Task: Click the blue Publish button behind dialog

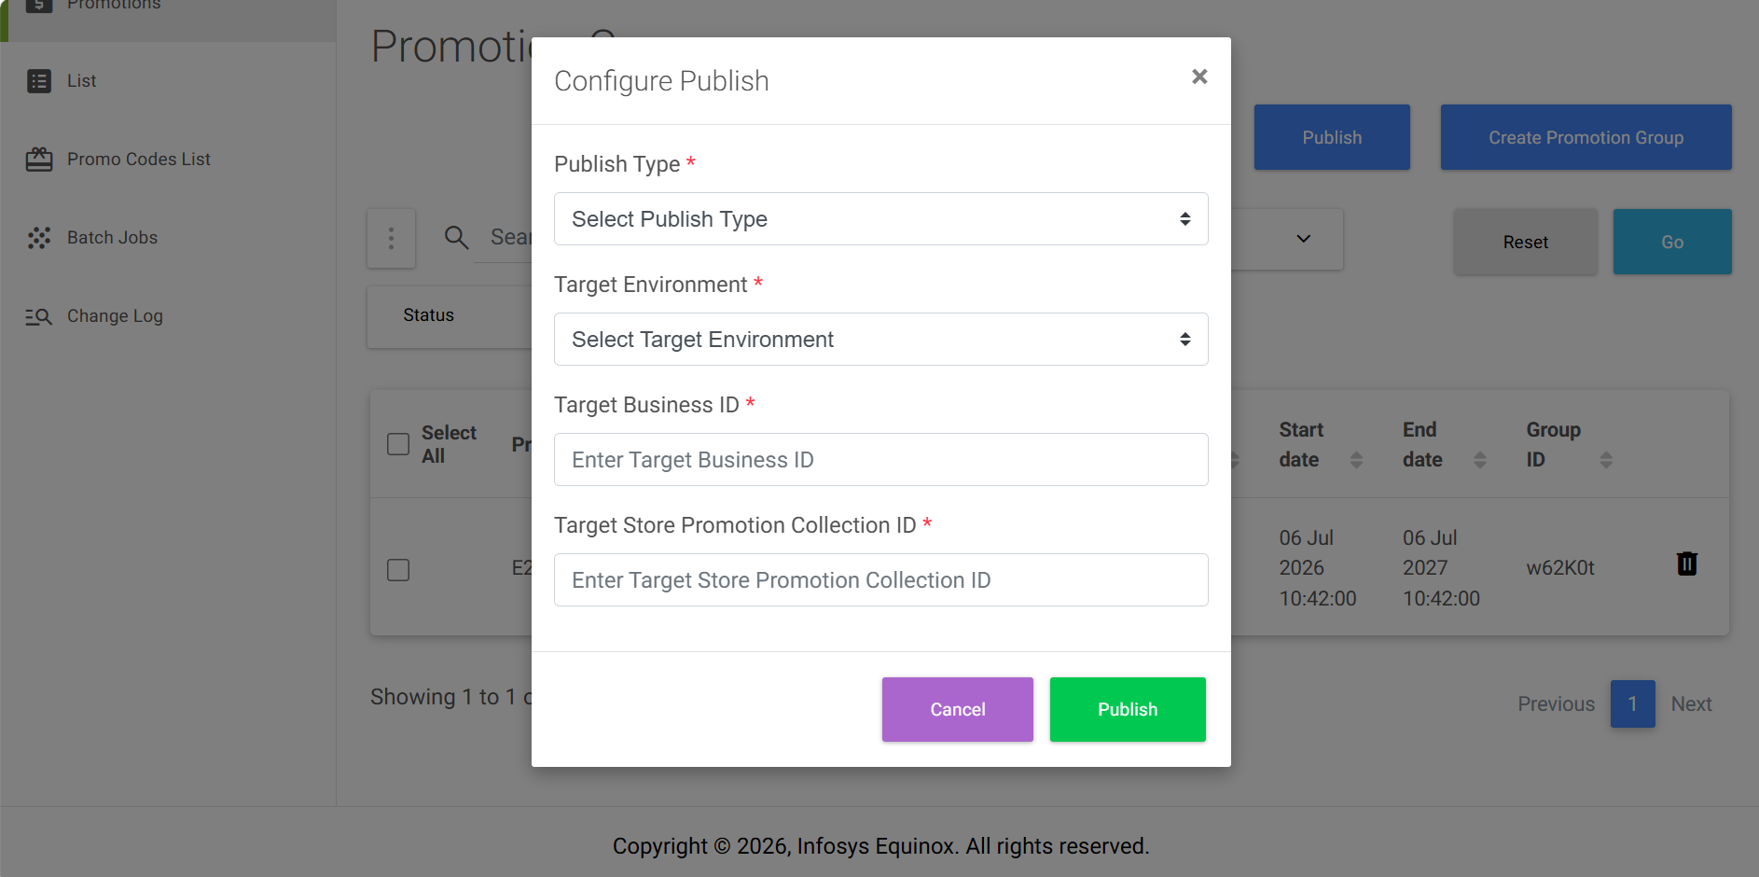Action: 1332,137
